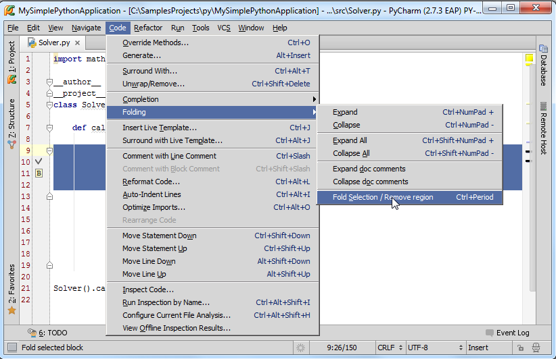
Task: Click the checkmark gutter icon on line 10
Action: 39,161
